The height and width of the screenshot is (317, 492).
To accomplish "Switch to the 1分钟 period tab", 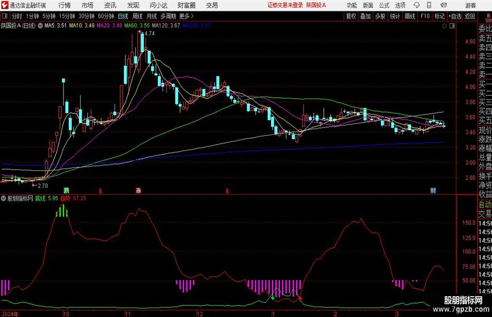I will pos(32,16).
